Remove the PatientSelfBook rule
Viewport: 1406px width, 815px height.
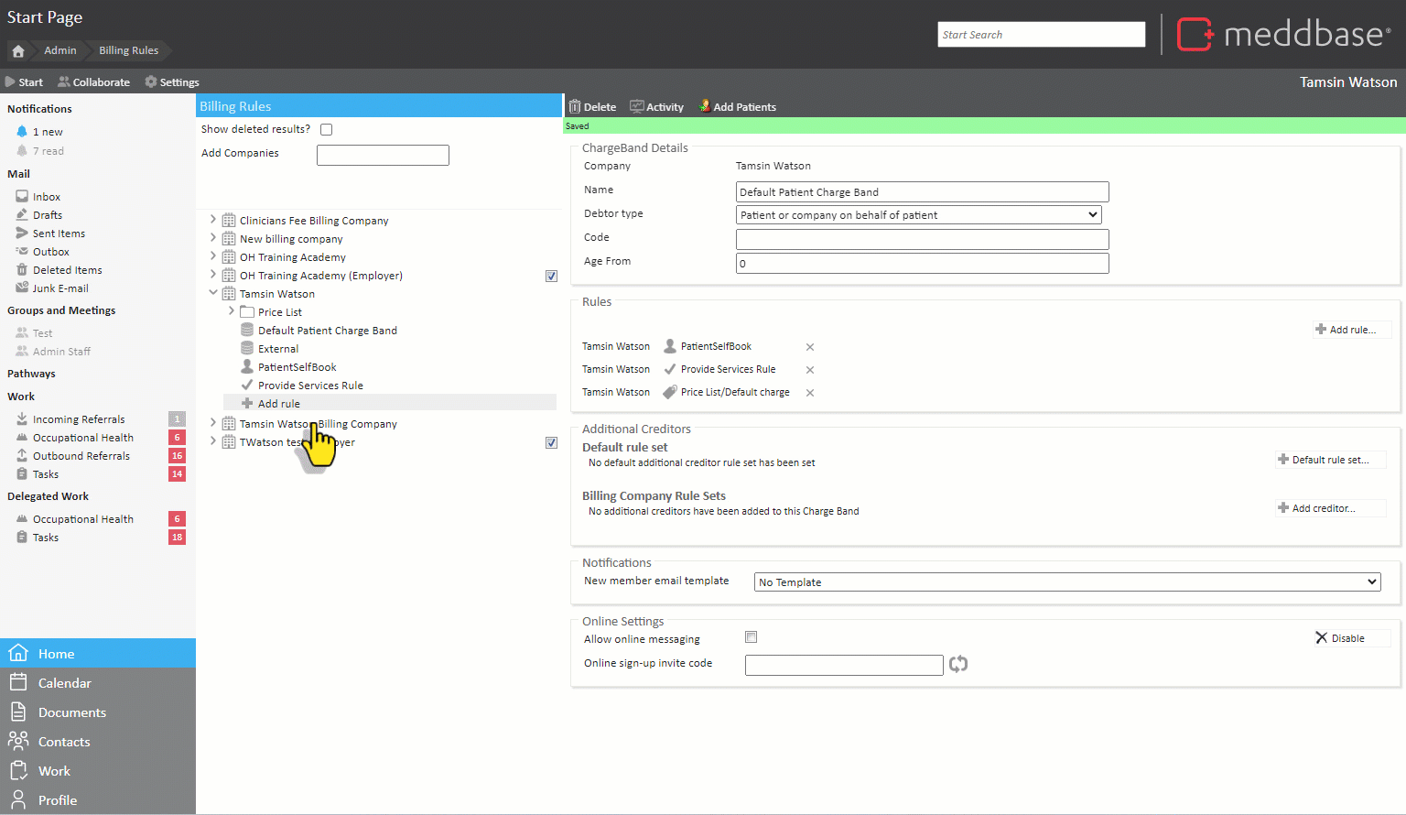coord(810,347)
